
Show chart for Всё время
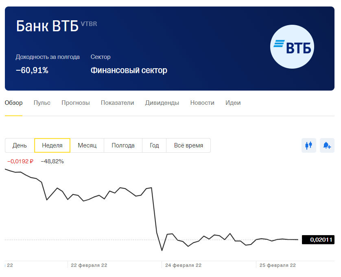188,145
